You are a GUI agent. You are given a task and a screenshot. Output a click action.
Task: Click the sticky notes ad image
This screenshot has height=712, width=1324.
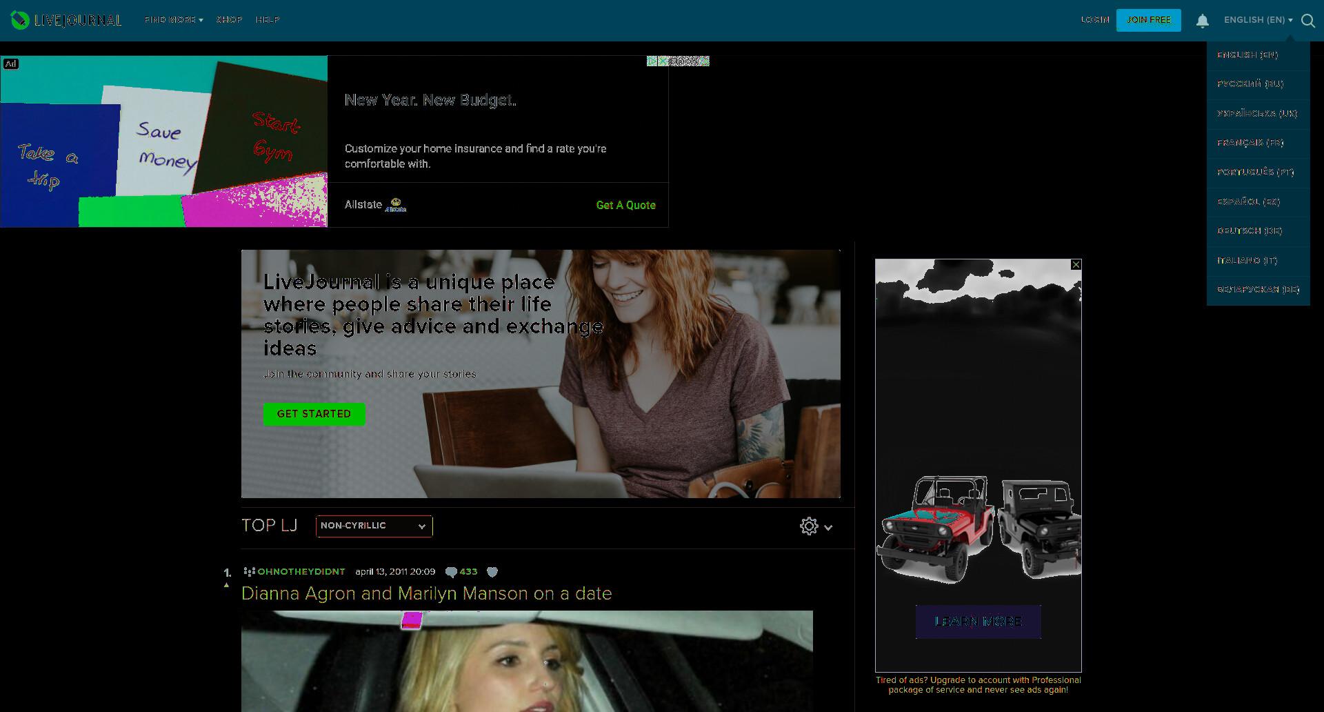coord(164,141)
